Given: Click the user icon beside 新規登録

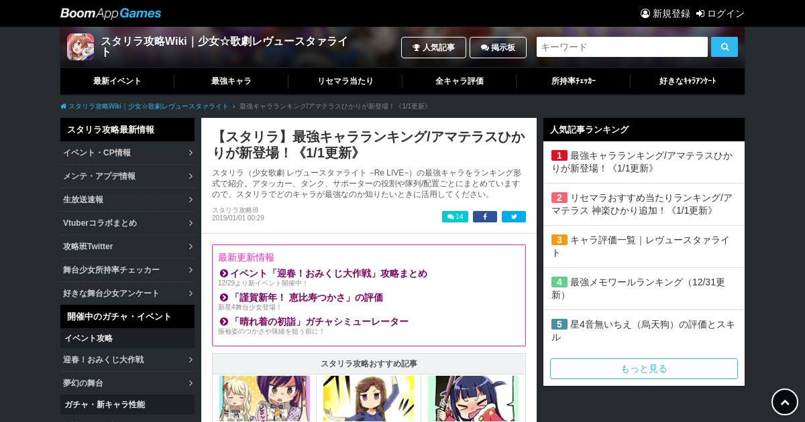Looking at the screenshot, I should click(x=645, y=13).
